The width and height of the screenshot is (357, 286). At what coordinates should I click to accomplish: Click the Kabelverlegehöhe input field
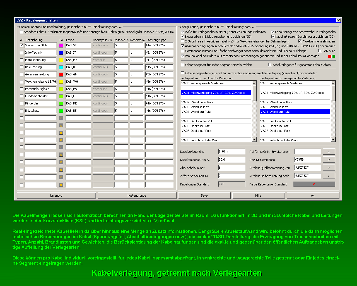point(231,152)
